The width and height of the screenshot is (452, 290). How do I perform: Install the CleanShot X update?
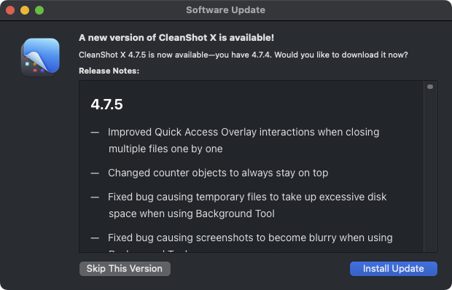394,269
